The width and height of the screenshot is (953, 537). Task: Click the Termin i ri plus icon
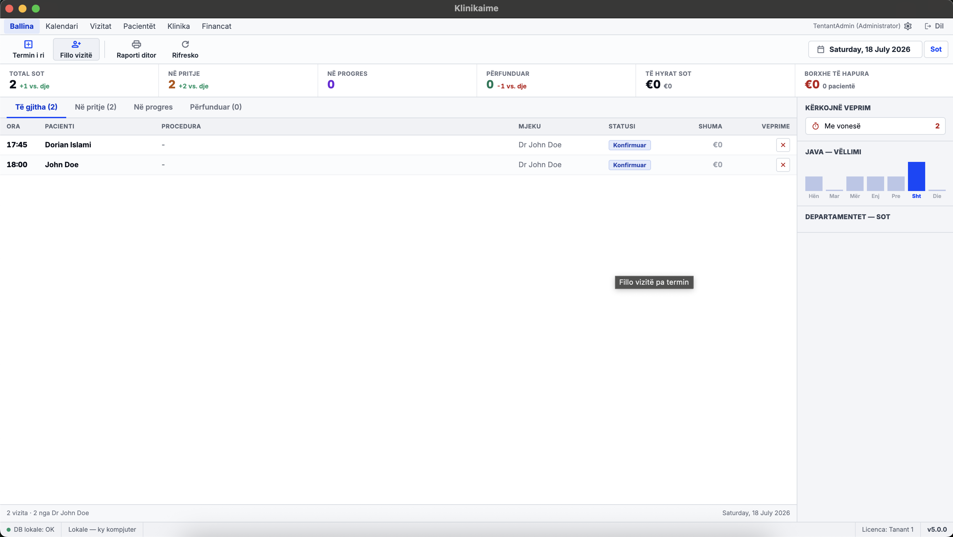[28, 44]
